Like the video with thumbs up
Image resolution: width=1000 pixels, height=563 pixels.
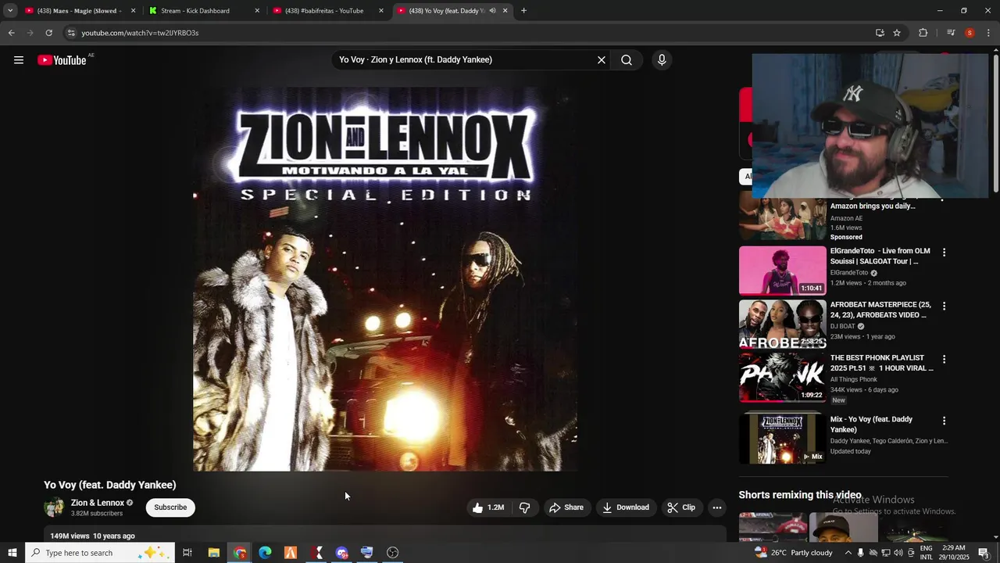click(x=488, y=507)
